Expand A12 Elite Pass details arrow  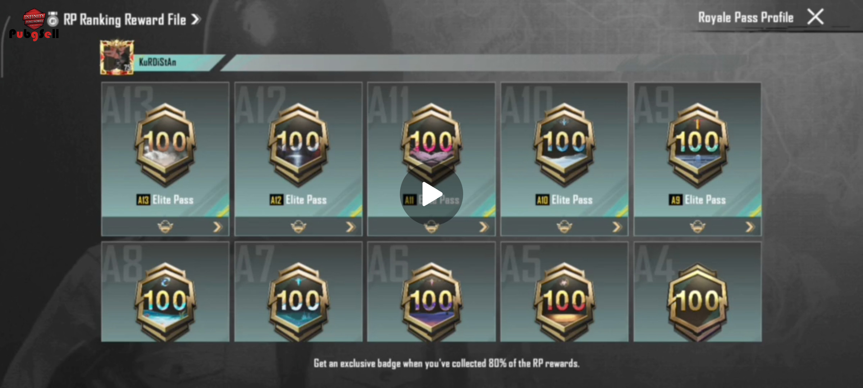351,227
